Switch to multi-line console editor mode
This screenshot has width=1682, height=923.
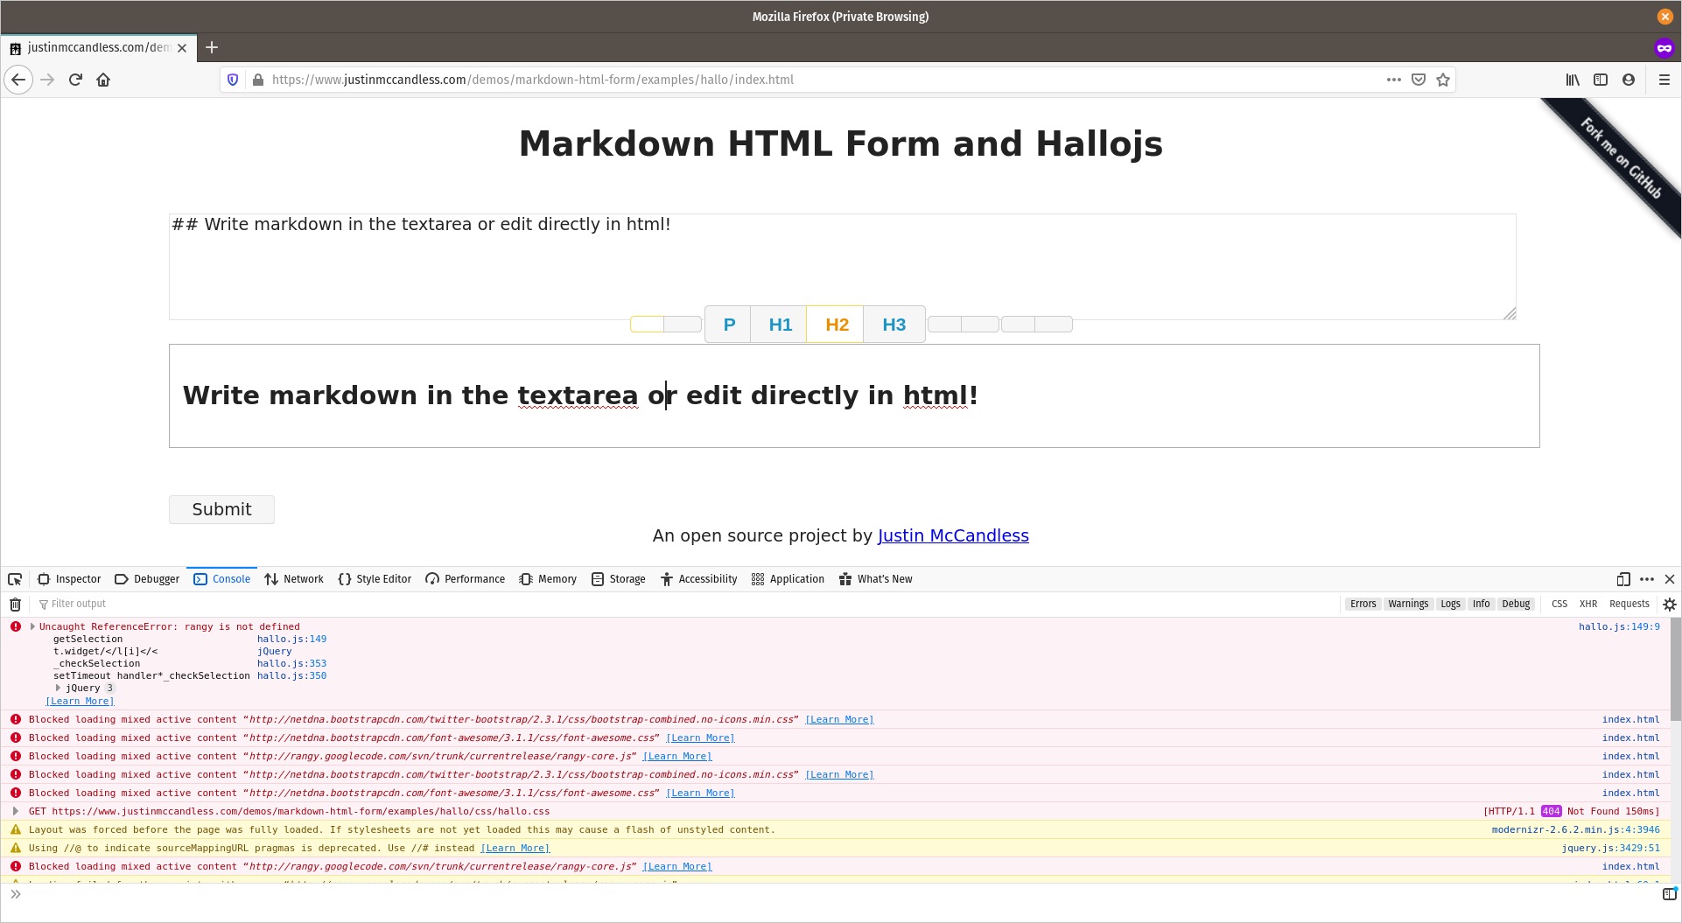(x=1669, y=894)
